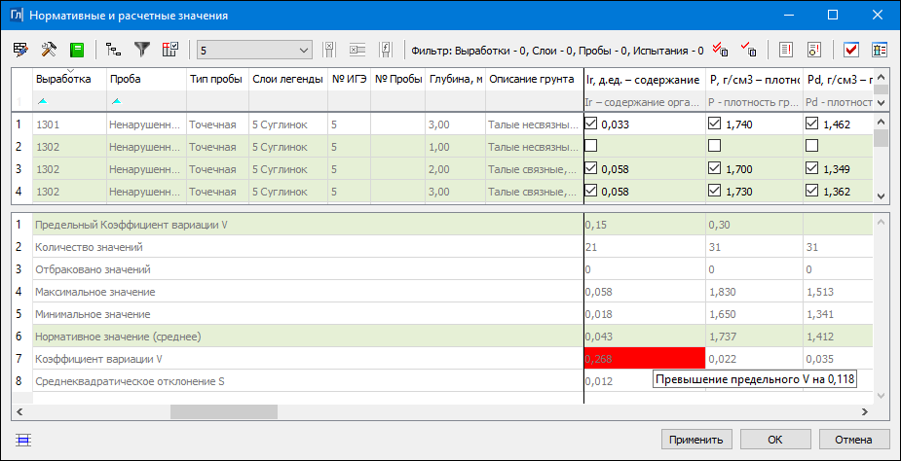Click the Глубина, м column header

[455, 80]
